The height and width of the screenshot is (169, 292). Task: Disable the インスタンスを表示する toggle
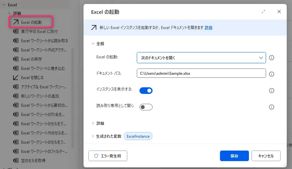146,91
